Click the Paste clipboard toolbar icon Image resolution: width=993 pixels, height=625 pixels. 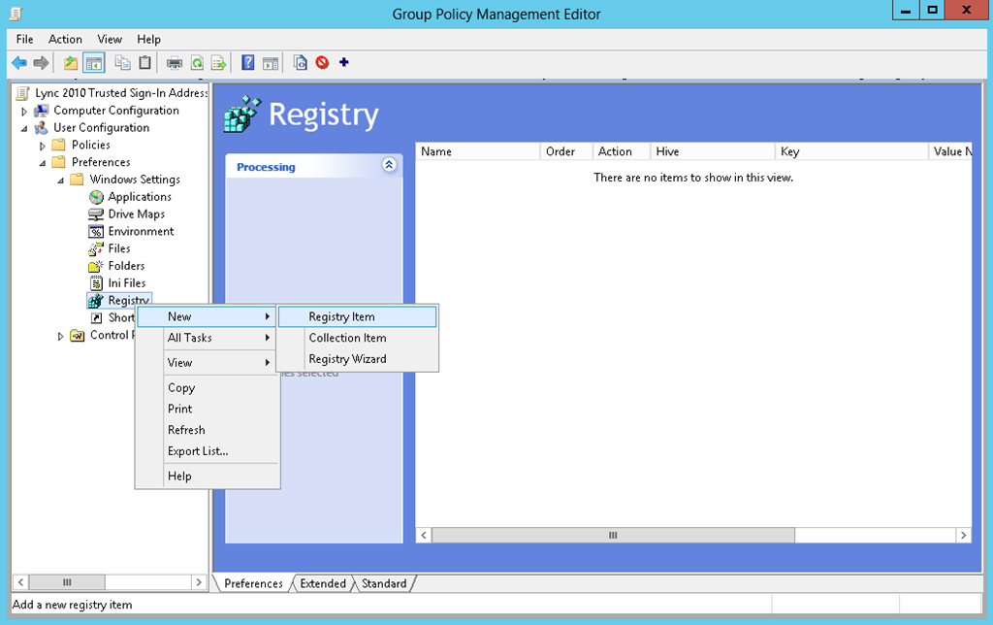pos(144,63)
